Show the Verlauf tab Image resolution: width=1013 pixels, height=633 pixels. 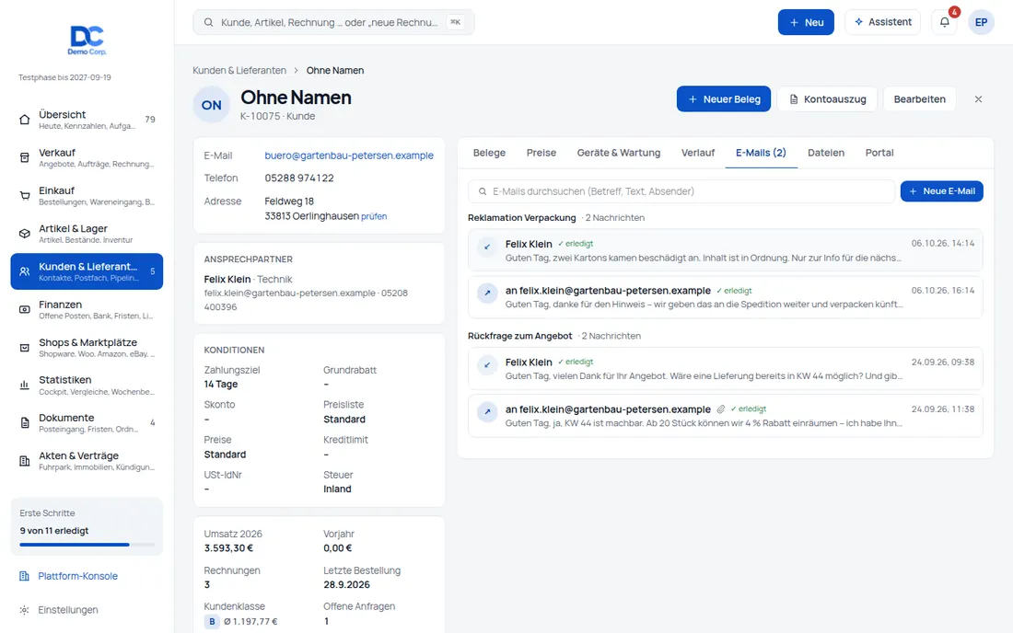coord(698,153)
